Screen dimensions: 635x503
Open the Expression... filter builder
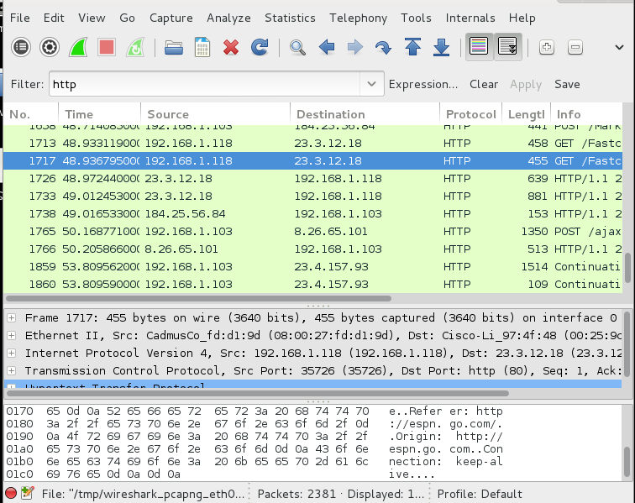click(423, 84)
